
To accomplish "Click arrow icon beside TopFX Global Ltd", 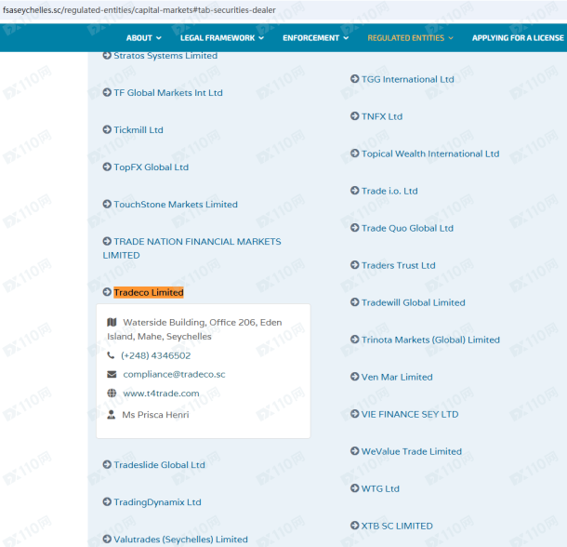I will coord(107,167).
